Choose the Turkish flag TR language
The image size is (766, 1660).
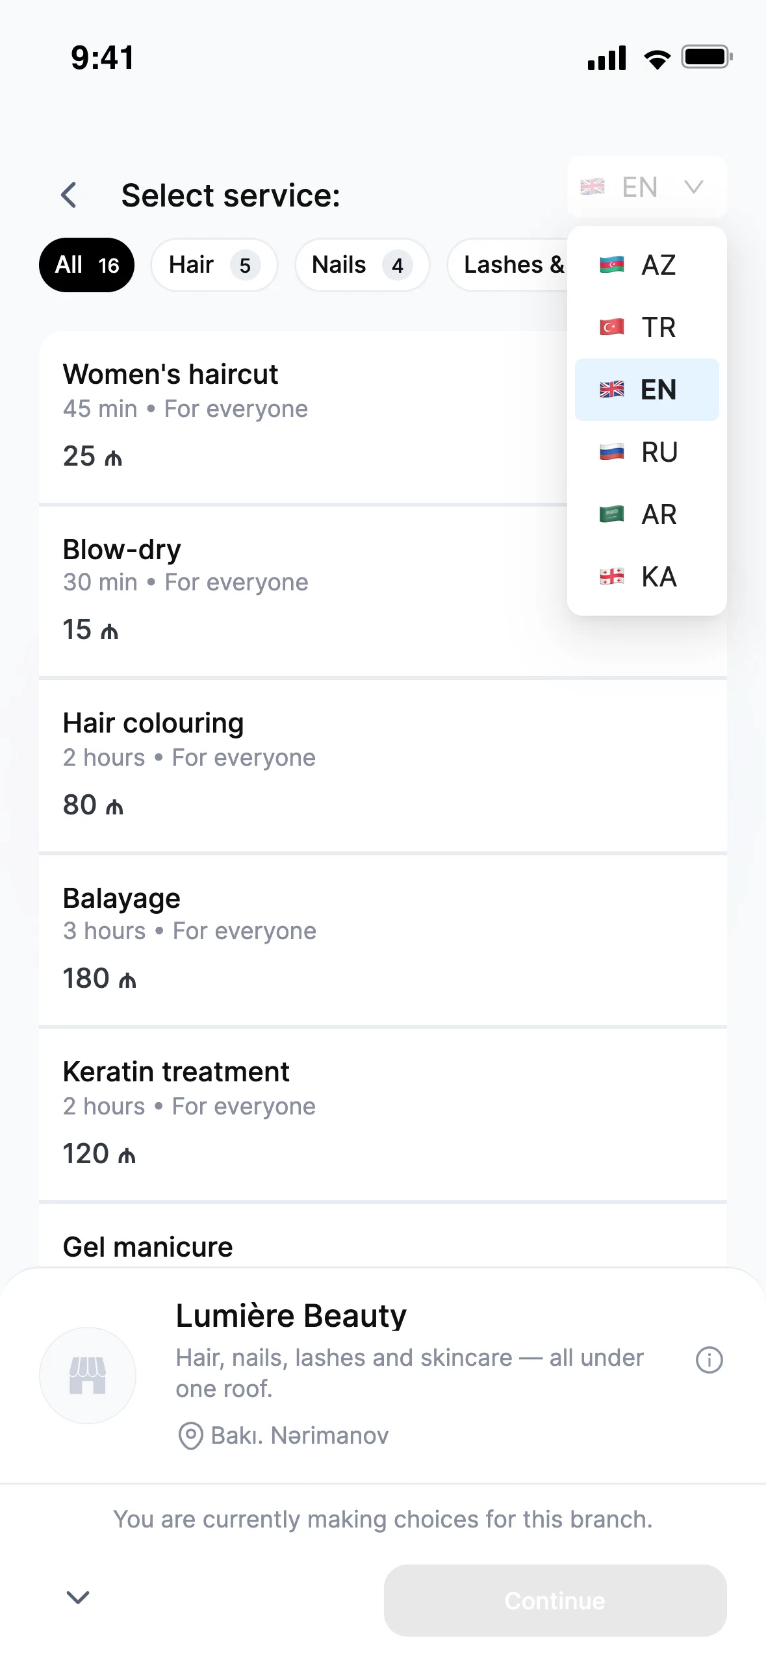coord(646,327)
